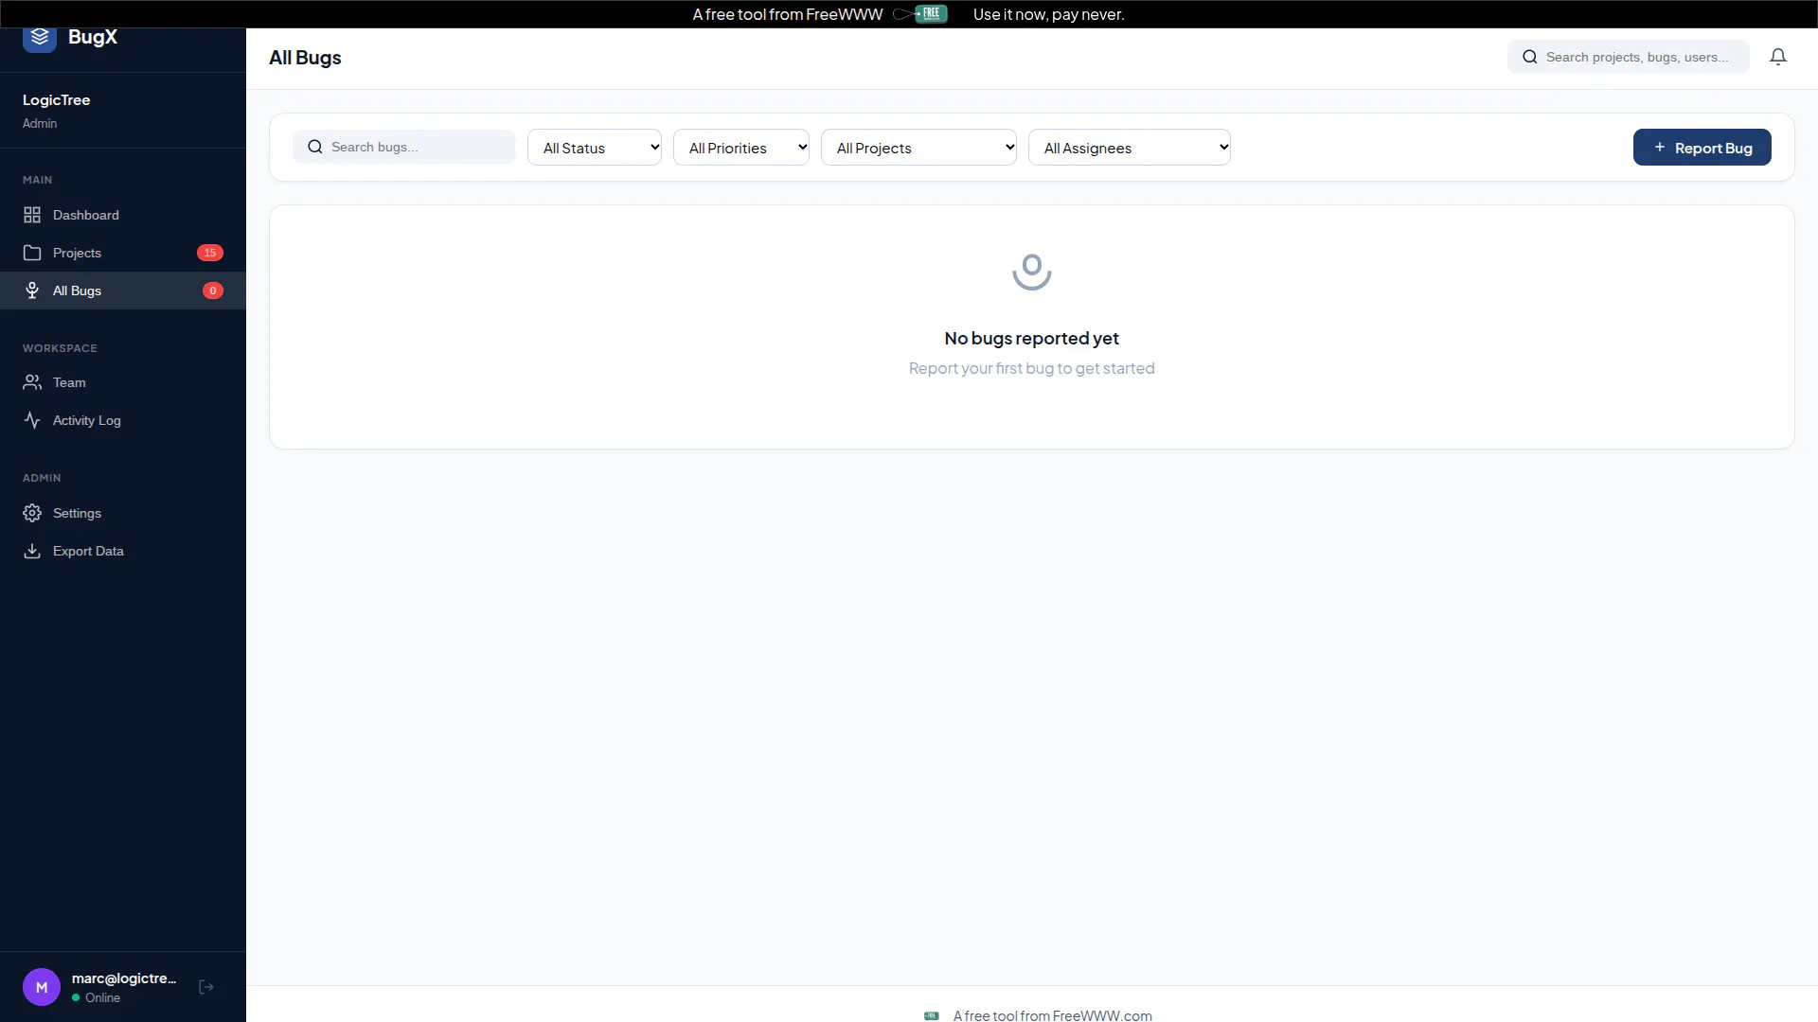Open the All Priorities dropdown
This screenshot has width=1818, height=1022.
(x=741, y=147)
